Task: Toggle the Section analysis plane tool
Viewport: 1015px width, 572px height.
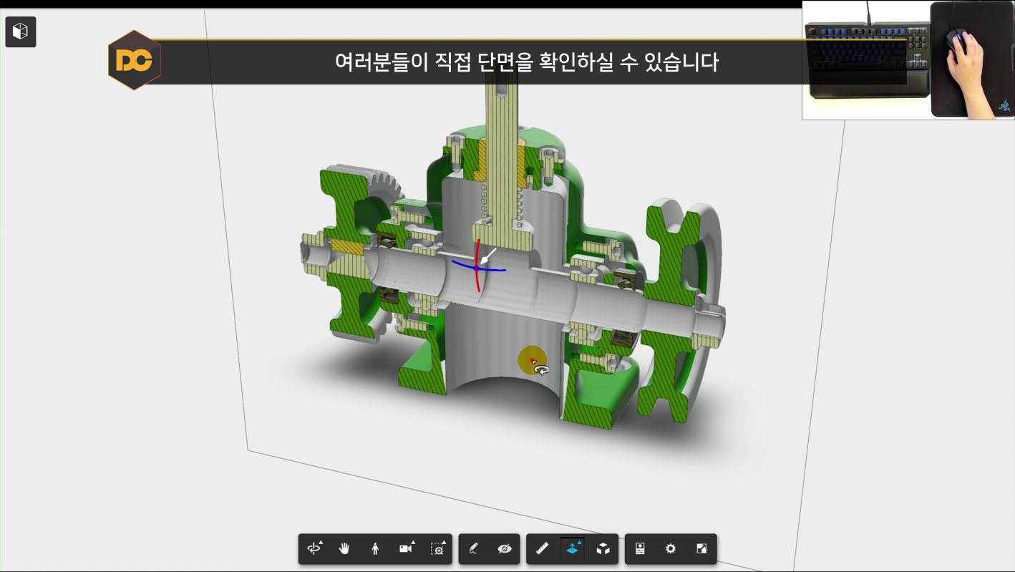Action: pos(572,548)
